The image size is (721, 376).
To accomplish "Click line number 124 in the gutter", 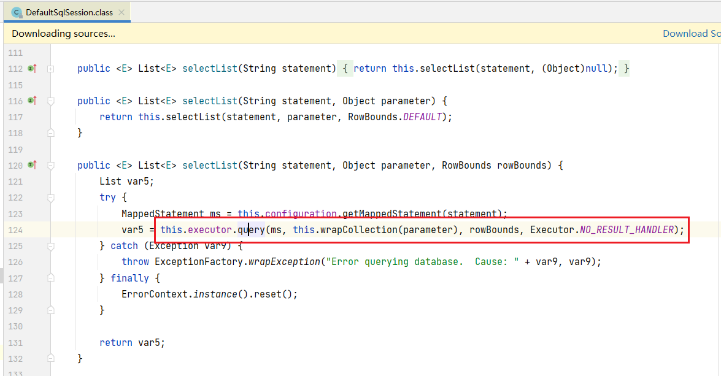I will pos(15,230).
